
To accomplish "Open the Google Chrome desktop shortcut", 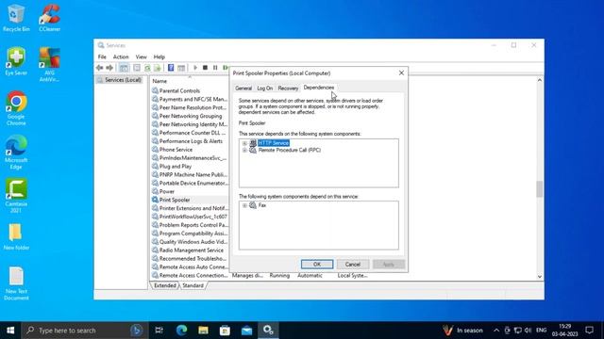I will pos(16,108).
